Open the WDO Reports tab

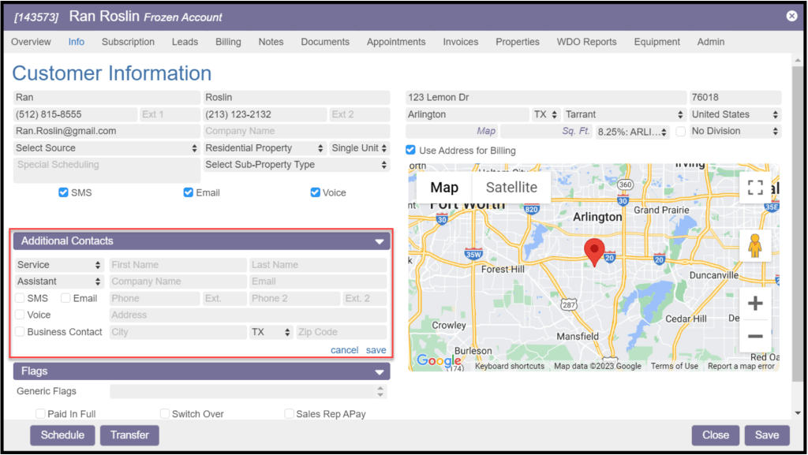(586, 42)
